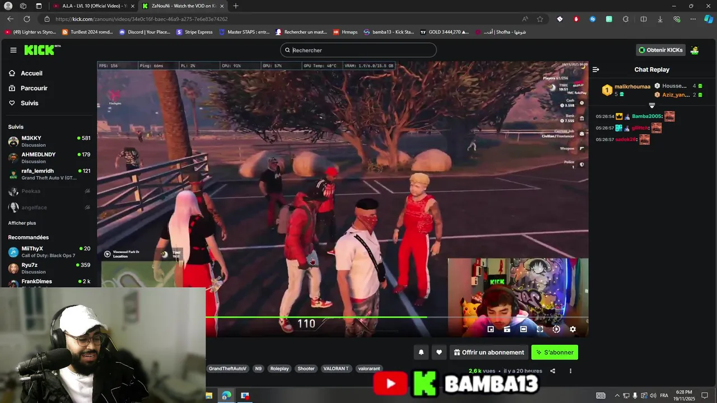
Task: Select the VALORANT tag
Action: pos(336,368)
